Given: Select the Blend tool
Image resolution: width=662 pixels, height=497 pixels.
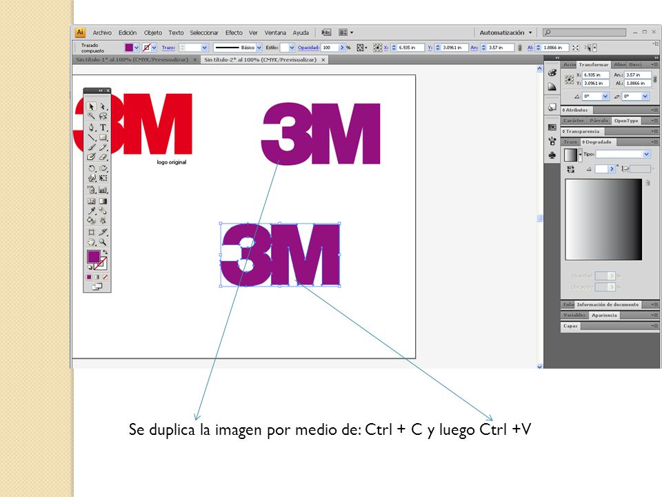Looking at the screenshot, I should pos(103,211).
